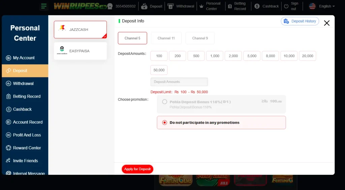Click the Invite Friends icon
This screenshot has width=345, height=190.
point(8,160)
